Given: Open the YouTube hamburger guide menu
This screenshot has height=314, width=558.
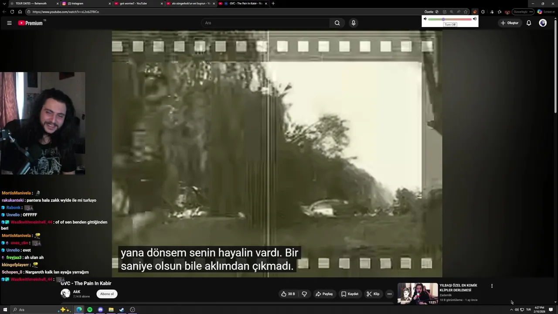Looking at the screenshot, I should pos(9,23).
